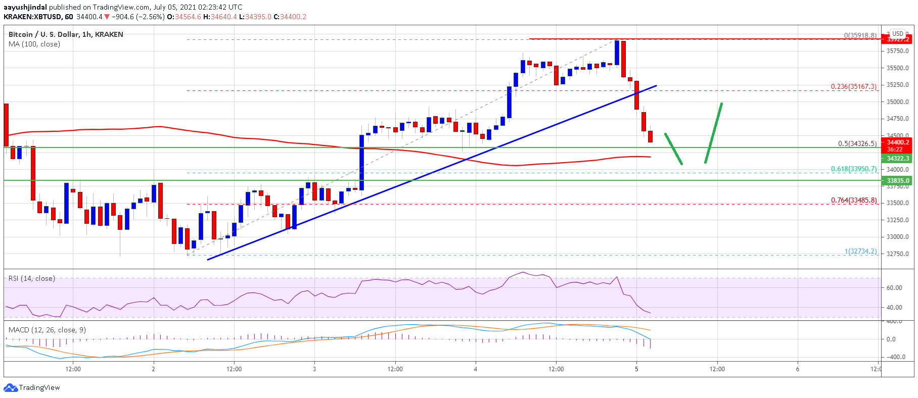Click the RSI 40.00 axis value

pyautogui.click(x=894, y=307)
